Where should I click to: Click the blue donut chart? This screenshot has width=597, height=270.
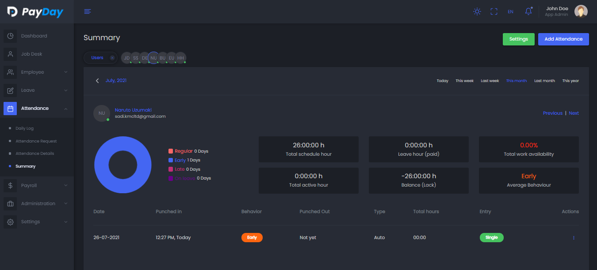pos(123,165)
